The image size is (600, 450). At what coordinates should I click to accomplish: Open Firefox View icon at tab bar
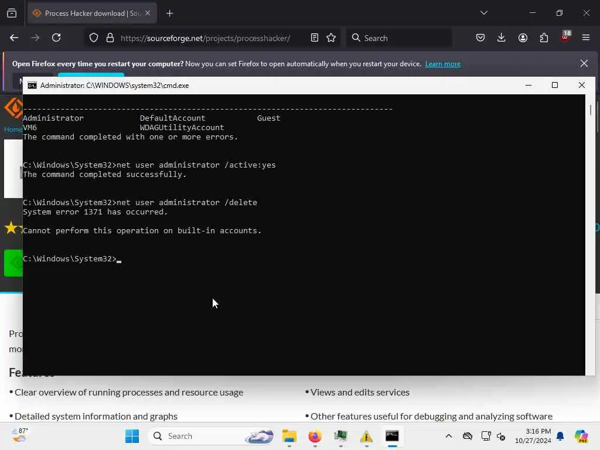coord(12,13)
